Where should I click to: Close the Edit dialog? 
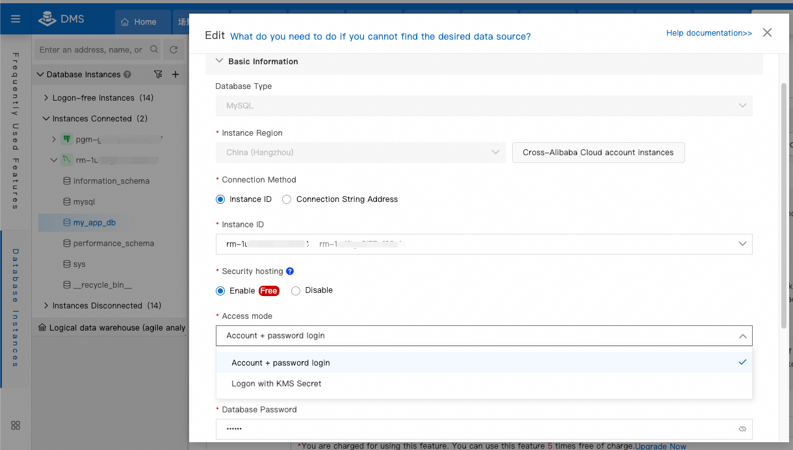pos(767,32)
